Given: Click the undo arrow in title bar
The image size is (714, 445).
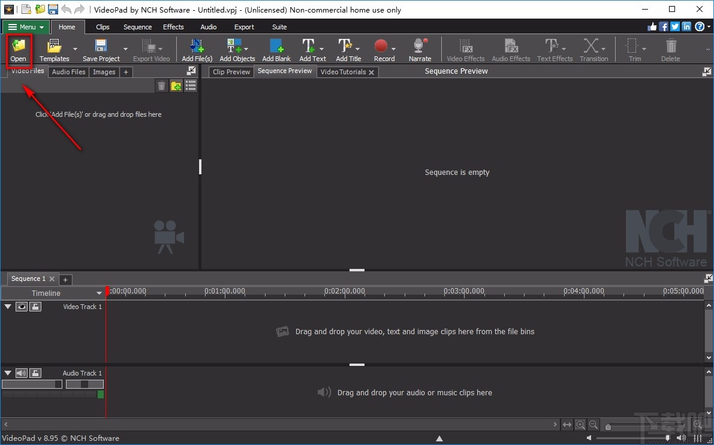Looking at the screenshot, I should point(66,9).
